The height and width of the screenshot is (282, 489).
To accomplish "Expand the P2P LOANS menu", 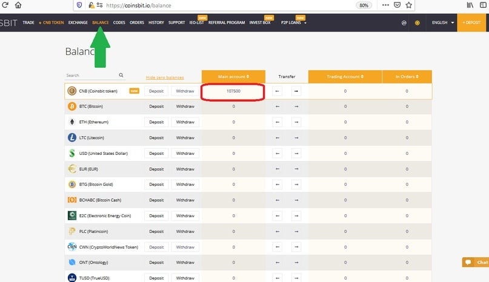I will point(294,22).
